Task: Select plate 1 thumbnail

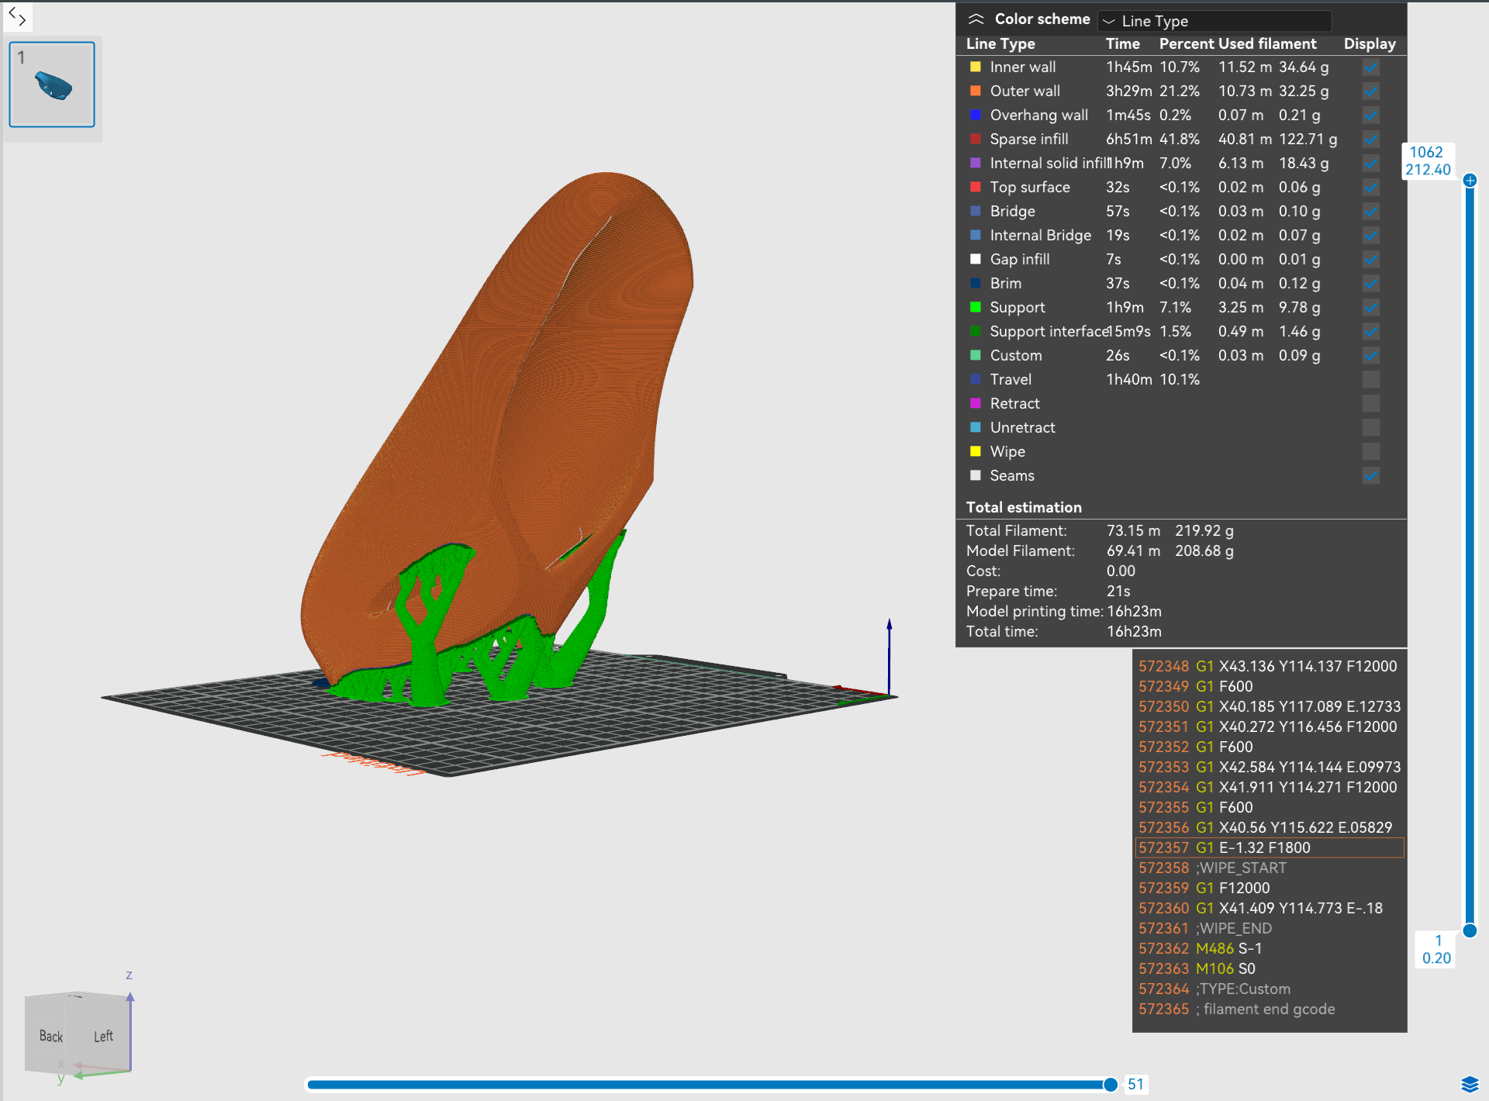Action: pyautogui.click(x=52, y=85)
